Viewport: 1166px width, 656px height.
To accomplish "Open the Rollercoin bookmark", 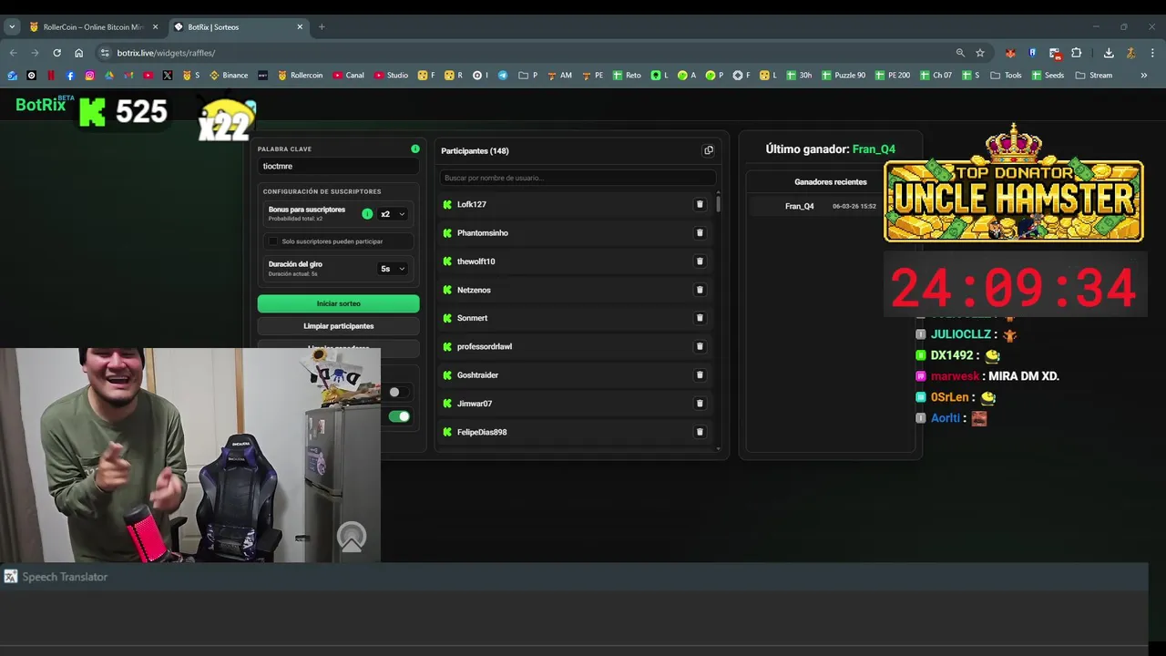I will [300, 76].
